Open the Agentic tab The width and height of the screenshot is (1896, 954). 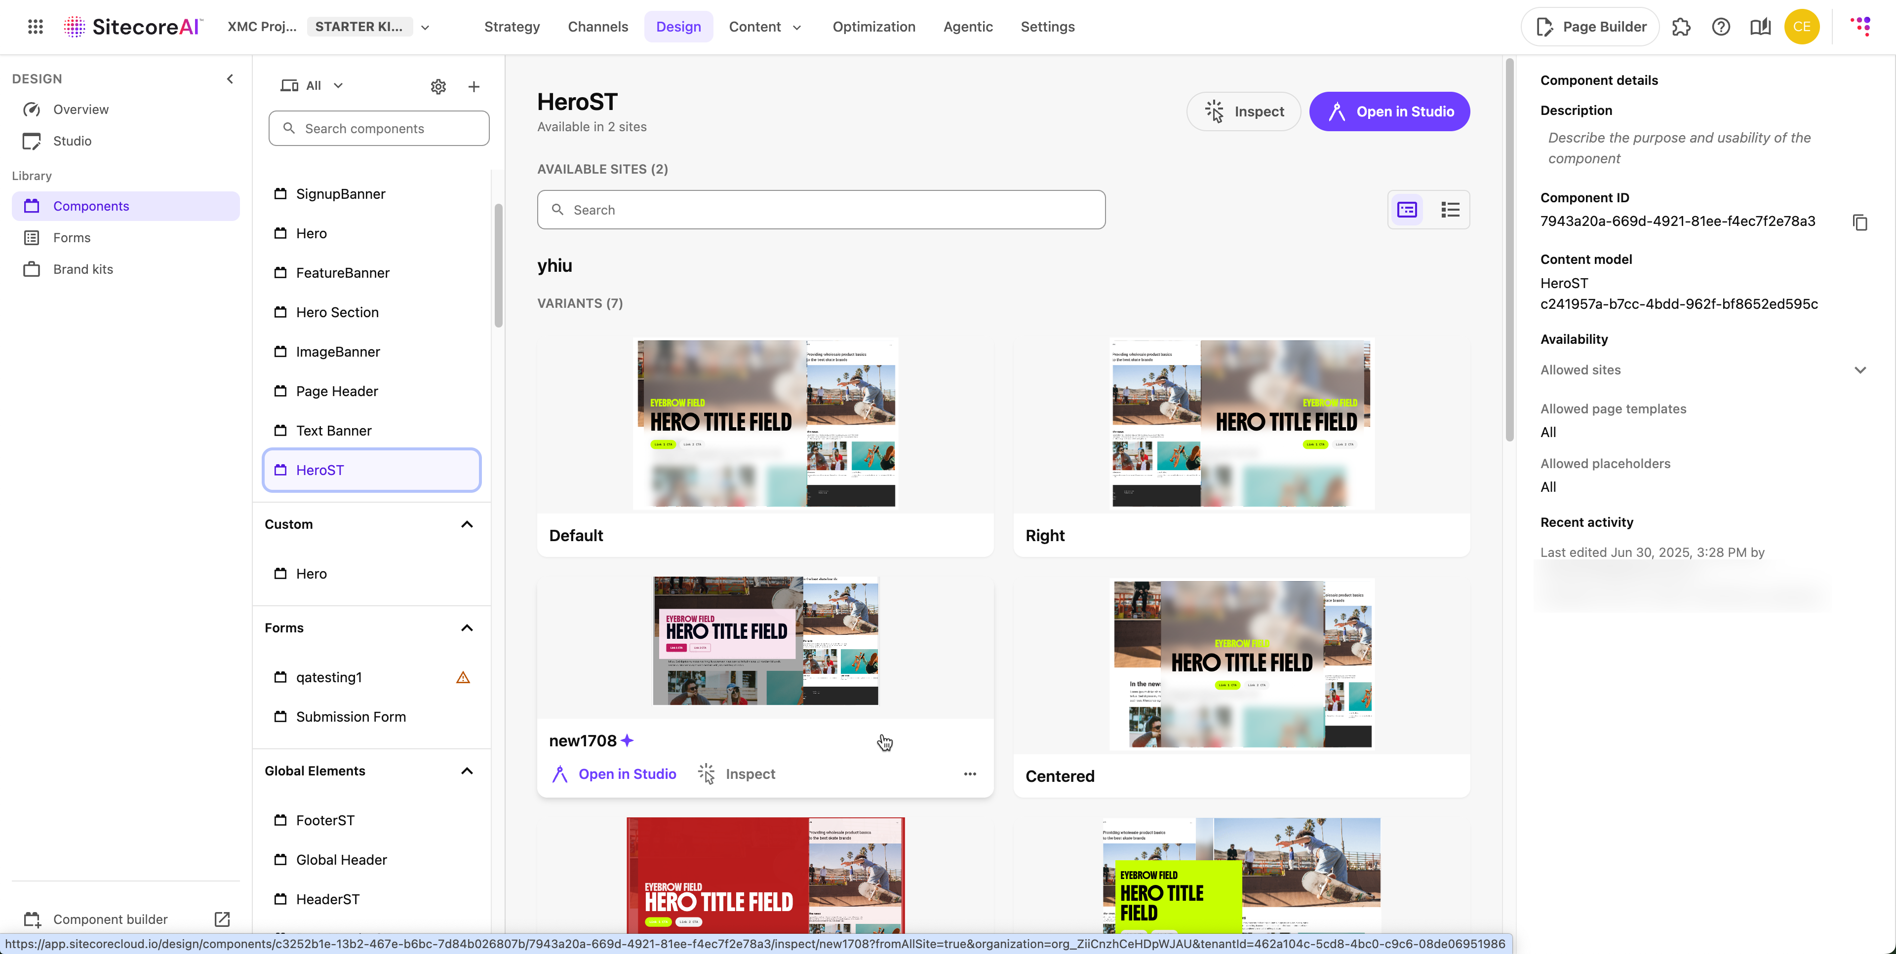[x=968, y=27]
